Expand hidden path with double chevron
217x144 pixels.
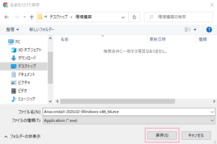[46, 17]
